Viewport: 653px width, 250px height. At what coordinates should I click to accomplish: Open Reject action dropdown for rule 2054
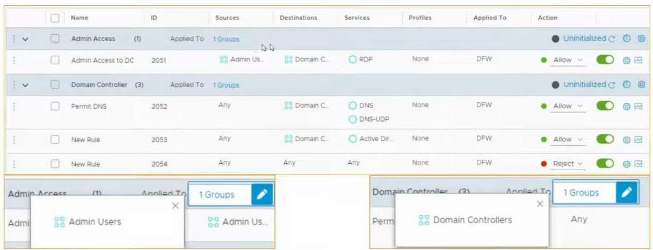[x=569, y=164]
